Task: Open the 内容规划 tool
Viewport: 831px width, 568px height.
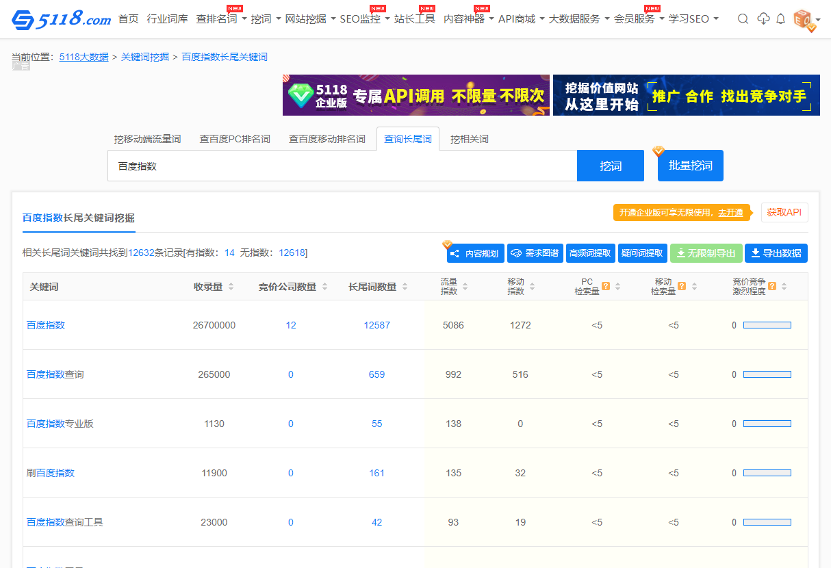Action: (x=476, y=253)
